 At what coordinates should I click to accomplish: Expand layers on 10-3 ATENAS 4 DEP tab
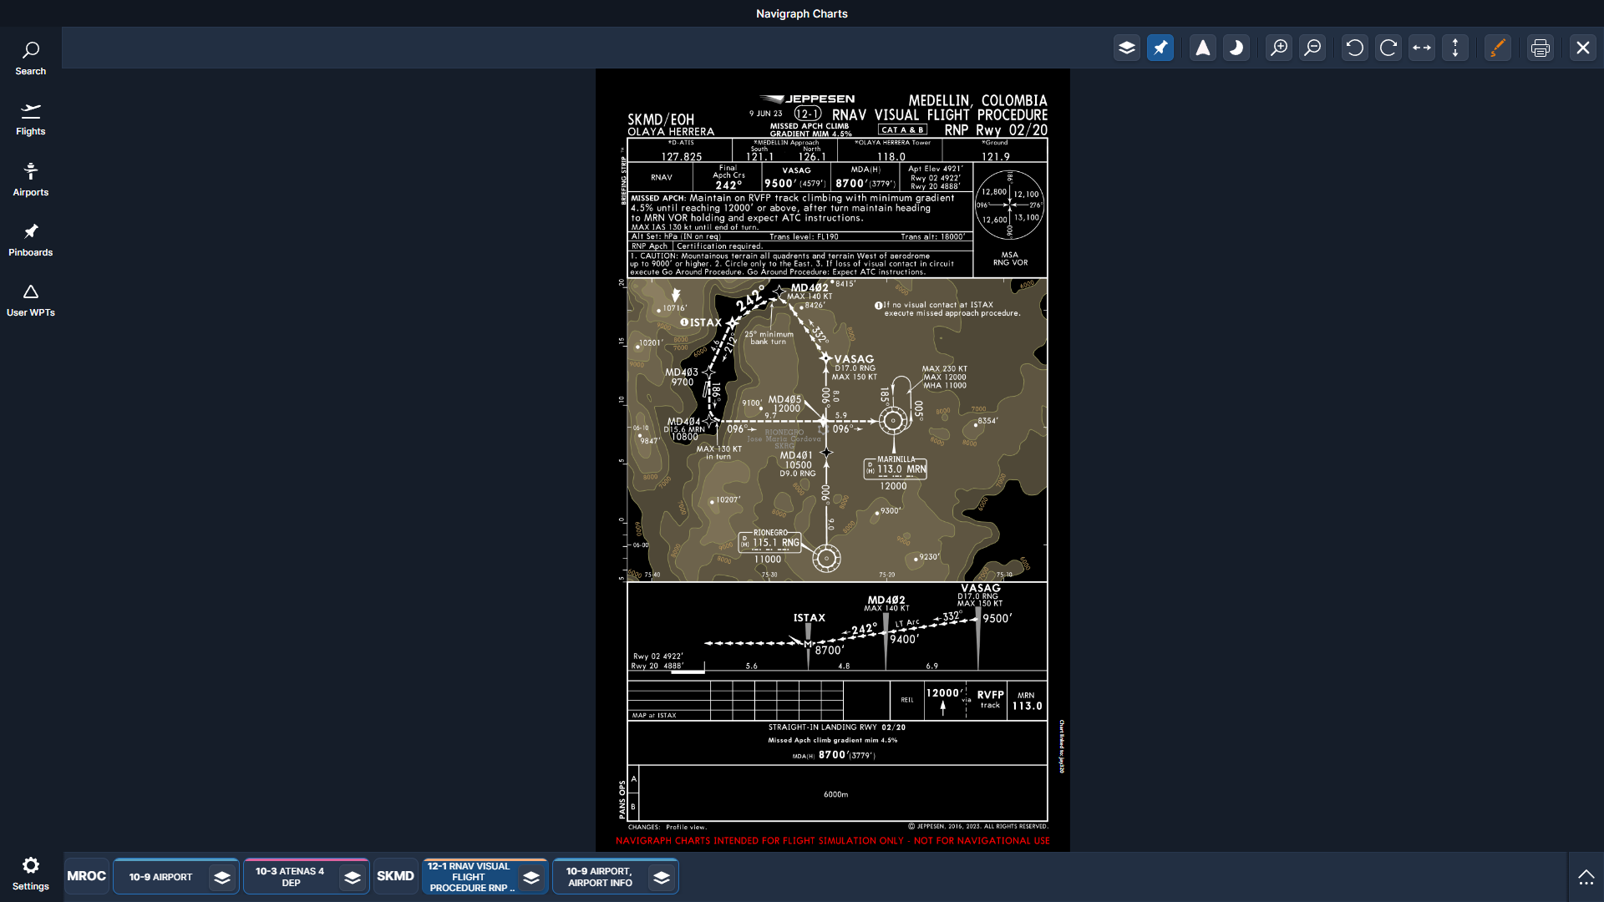tap(353, 877)
